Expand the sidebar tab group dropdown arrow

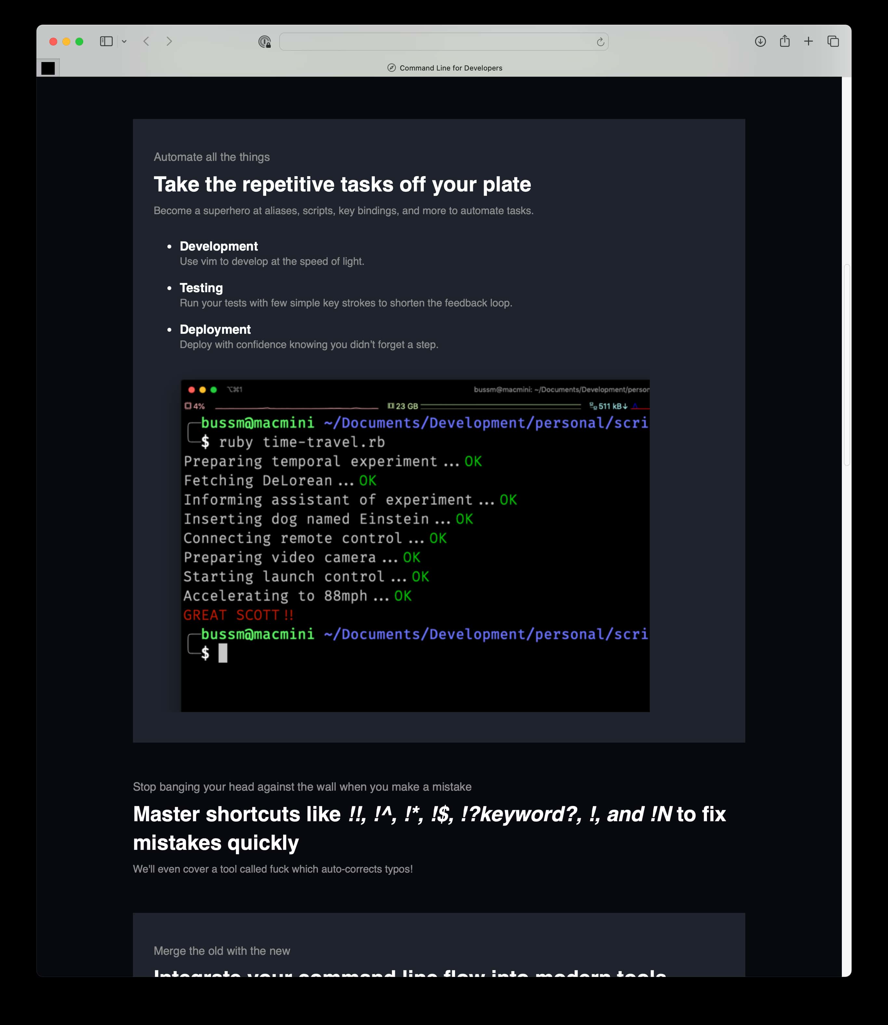[x=124, y=42]
